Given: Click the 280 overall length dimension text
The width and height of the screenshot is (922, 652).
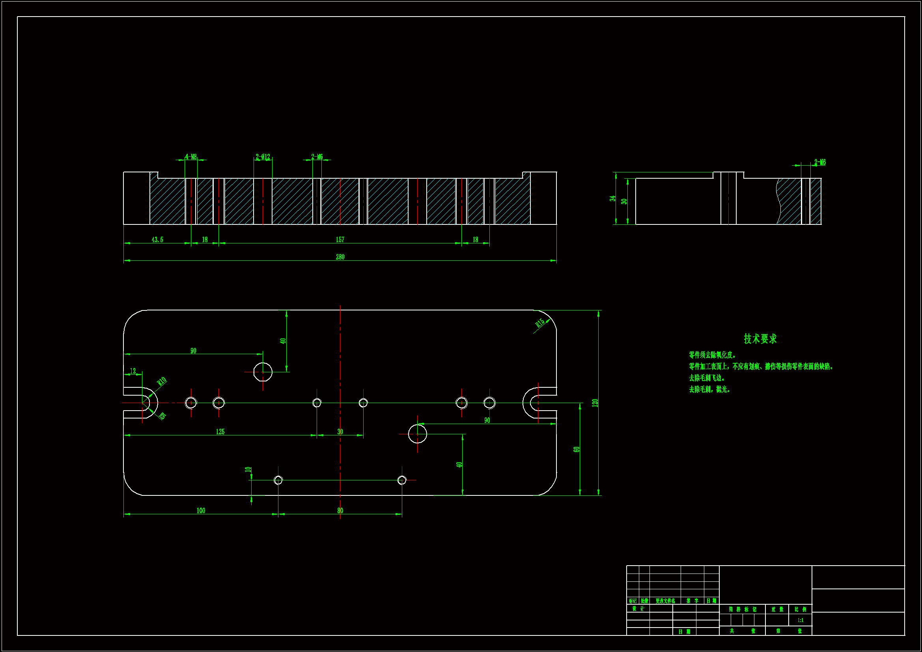Looking at the screenshot, I should 340,257.
